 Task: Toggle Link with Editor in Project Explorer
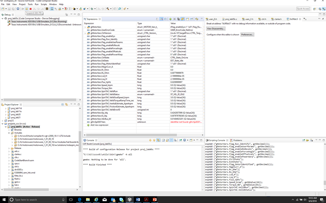67,104
